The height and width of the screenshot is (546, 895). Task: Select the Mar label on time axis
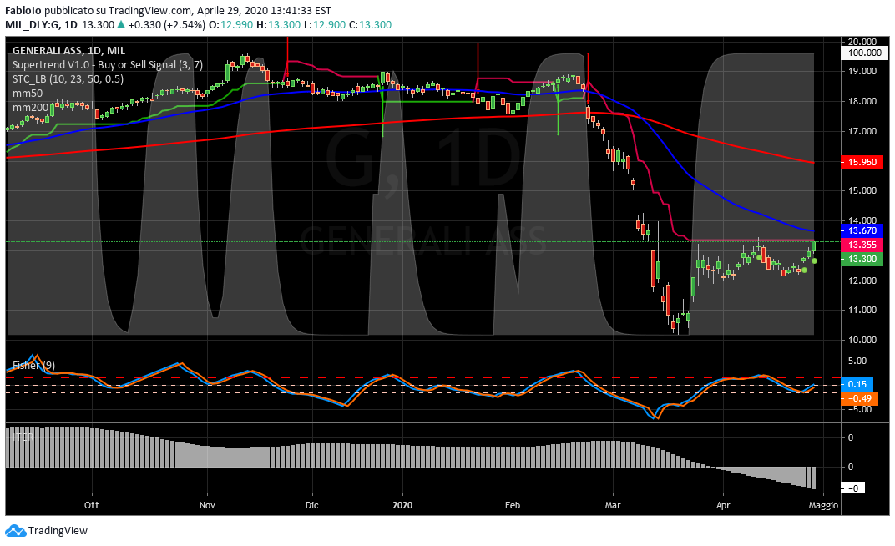tap(614, 505)
